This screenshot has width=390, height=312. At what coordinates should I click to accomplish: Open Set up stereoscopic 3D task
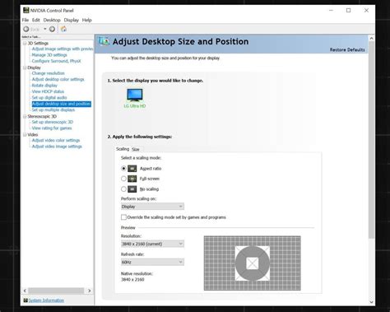pyautogui.click(x=53, y=122)
